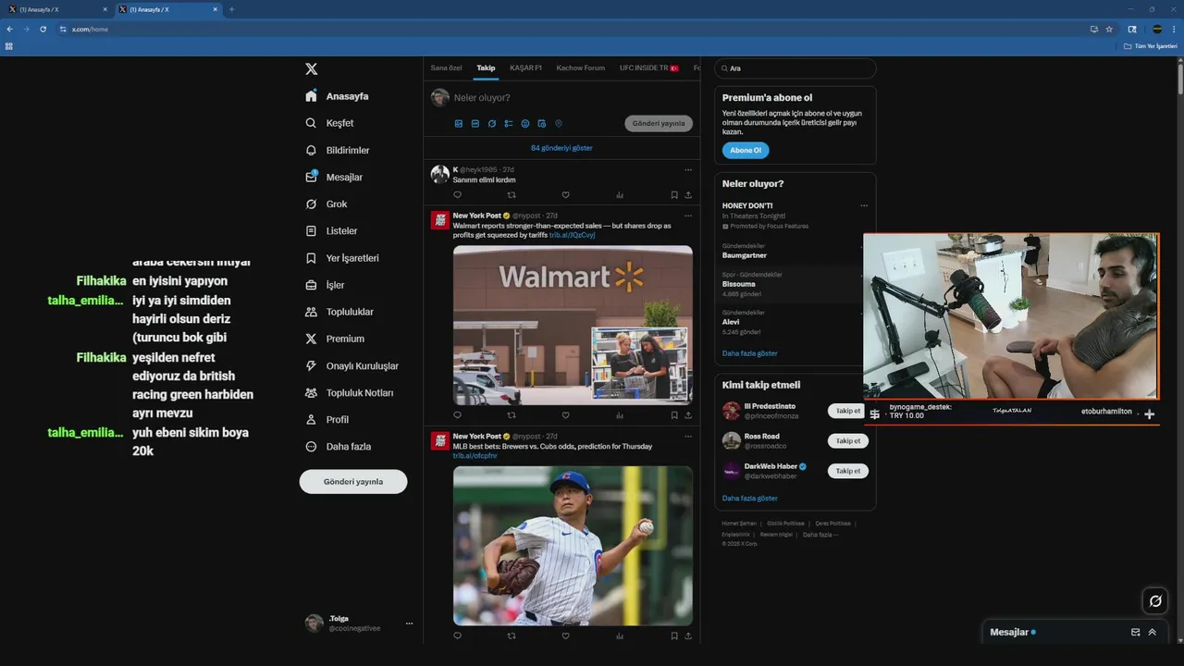Screen dimensions: 1184x666
Task: Switch to UFC INSIDE TR tab
Action: [648, 68]
